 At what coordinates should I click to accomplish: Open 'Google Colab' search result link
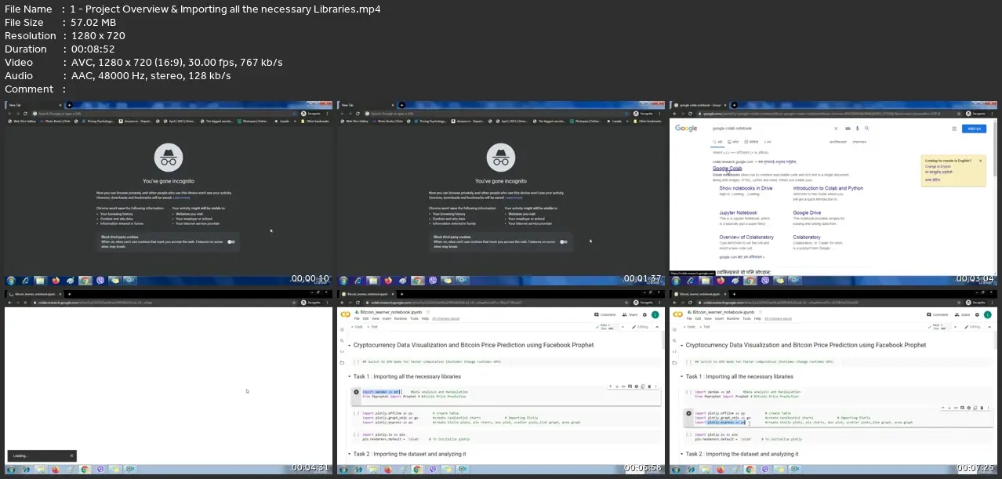click(x=727, y=168)
